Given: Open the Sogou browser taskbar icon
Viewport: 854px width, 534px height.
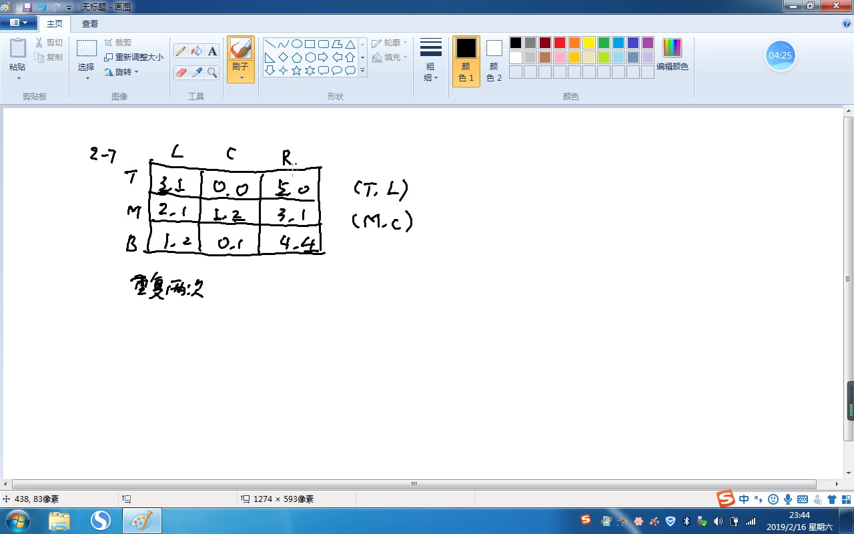Looking at the screenshot, I should (100, 521).
